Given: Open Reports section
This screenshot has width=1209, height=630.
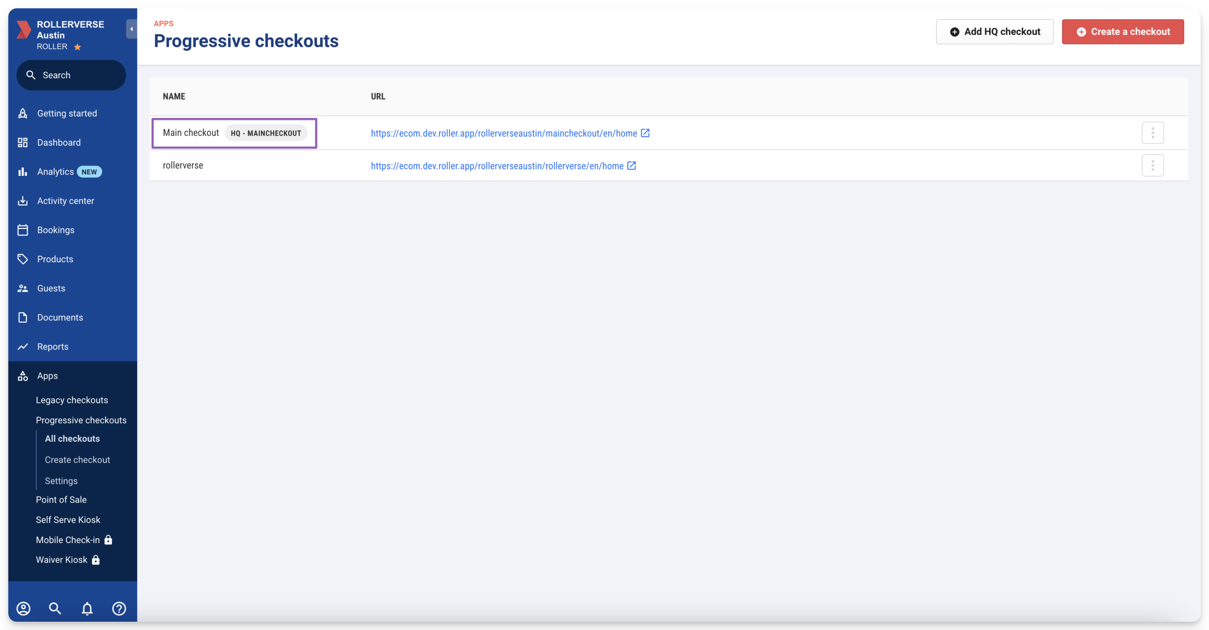Looking at the screenshot, I should point(53,346).
